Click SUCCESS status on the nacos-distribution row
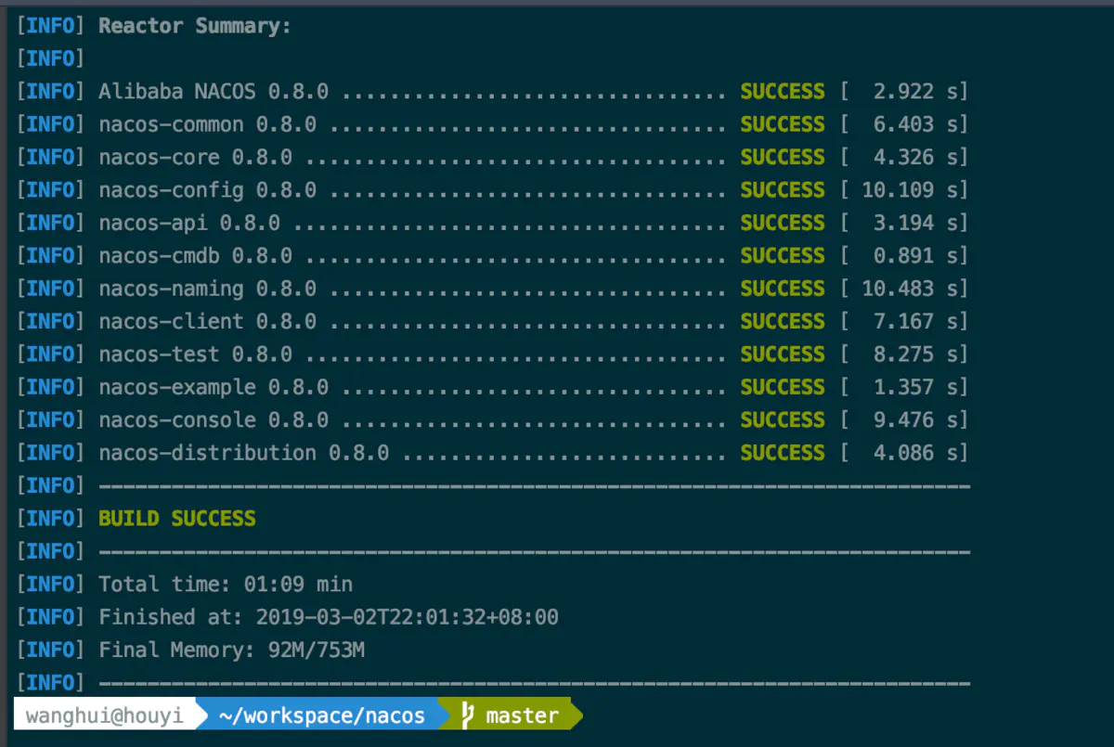 pyautogui.click(x=783, y=453)
